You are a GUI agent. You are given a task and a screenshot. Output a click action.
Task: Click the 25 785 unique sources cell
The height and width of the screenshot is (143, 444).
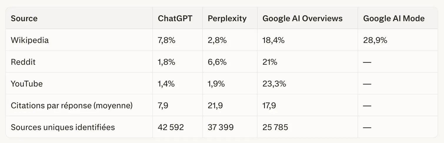click(x=275, y=127)
